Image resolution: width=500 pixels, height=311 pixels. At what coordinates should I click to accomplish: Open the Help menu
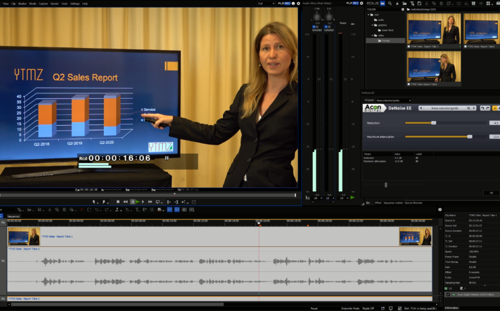pyautogui.click(x=85, y=3)
